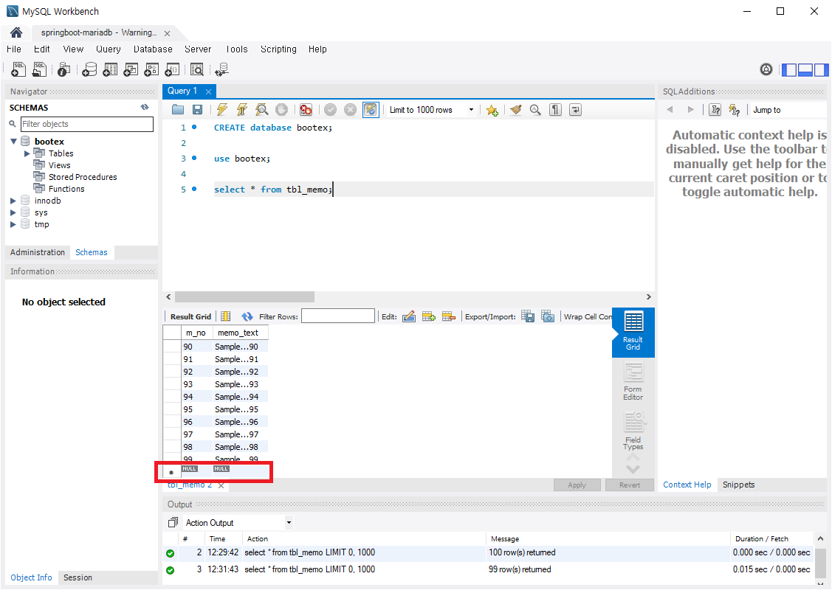Screen dimensions: 832x590
Task: Toggle right sidebar panel visibility
Action: click(821, 69)
